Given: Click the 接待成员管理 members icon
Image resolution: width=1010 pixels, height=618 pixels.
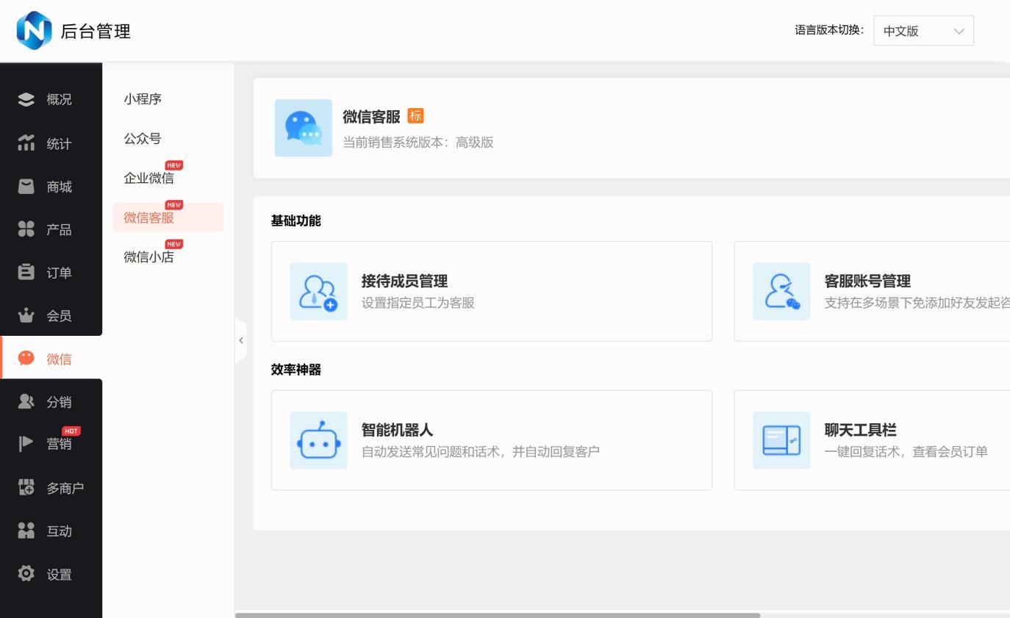Looking at the screenshot, I should 318,291.
